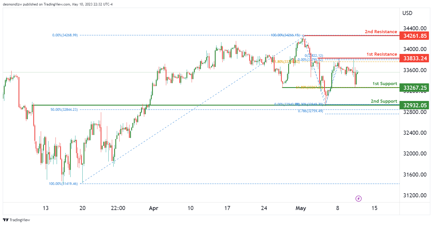Click the USD currency label on price axis
This screenshot has width=433, height=225.
click(x=407, y=13)
